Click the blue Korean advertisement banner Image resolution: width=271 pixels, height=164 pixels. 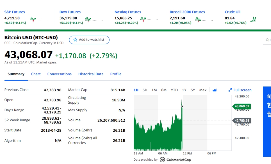pyautogui.click(x=267, y=122)
